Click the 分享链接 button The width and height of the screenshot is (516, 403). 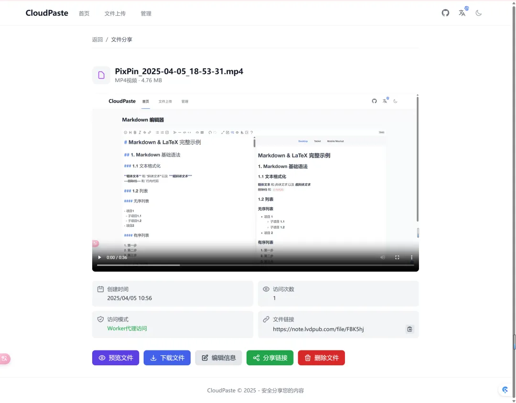click(270, 358)
